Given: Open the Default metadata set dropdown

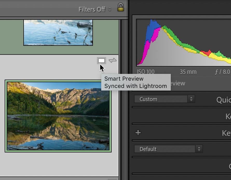Looking at the screenshot, I should [x=168, y=149].
